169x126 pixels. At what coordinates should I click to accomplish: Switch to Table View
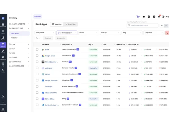click(x=57, y=24)
